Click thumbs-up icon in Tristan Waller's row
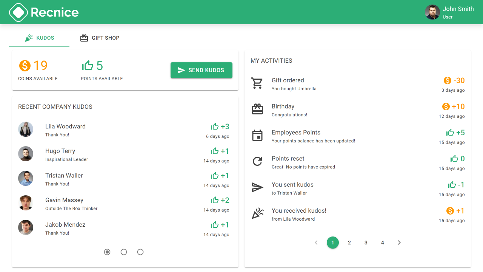 [x=215, y=176]
